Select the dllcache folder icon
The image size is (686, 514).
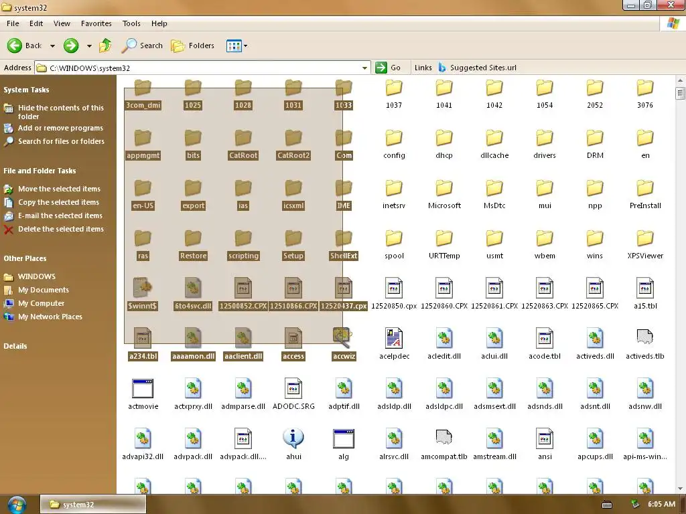(494, 138)
